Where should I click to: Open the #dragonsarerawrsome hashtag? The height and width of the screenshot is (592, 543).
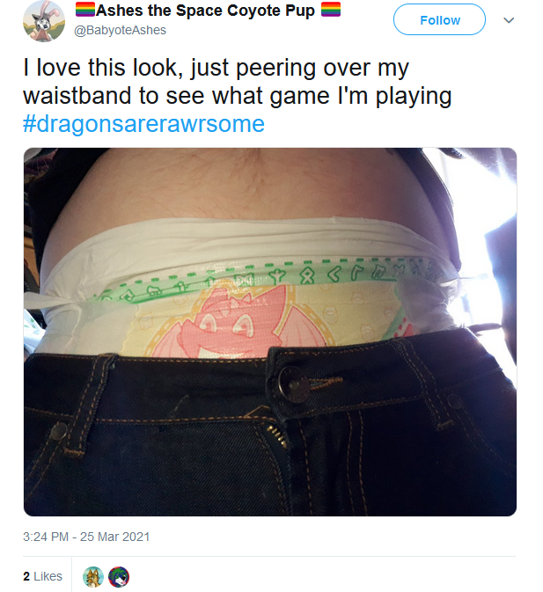click(x=143, y=124)
